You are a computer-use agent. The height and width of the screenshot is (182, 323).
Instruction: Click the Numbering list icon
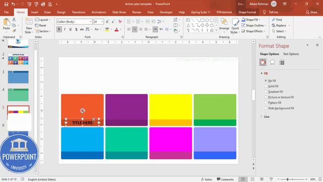point(138,21)
